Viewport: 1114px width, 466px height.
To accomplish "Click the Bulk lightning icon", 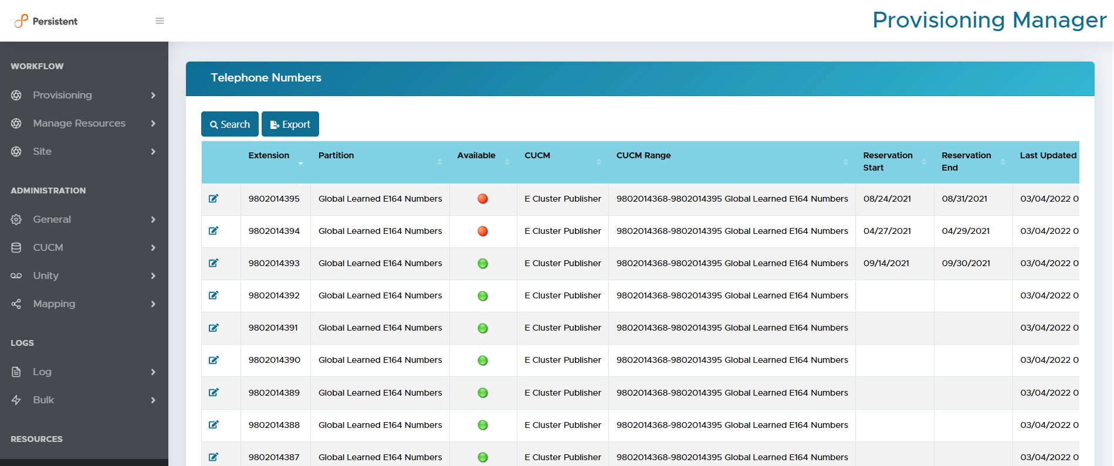I will tap(16, 400).
